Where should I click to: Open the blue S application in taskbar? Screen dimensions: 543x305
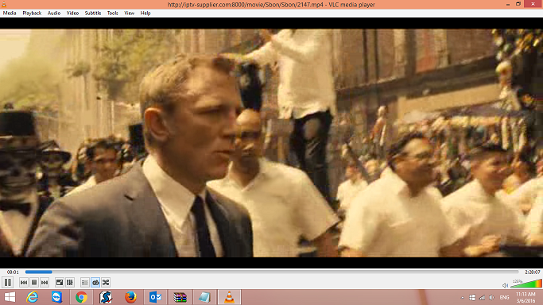(106, 297)
